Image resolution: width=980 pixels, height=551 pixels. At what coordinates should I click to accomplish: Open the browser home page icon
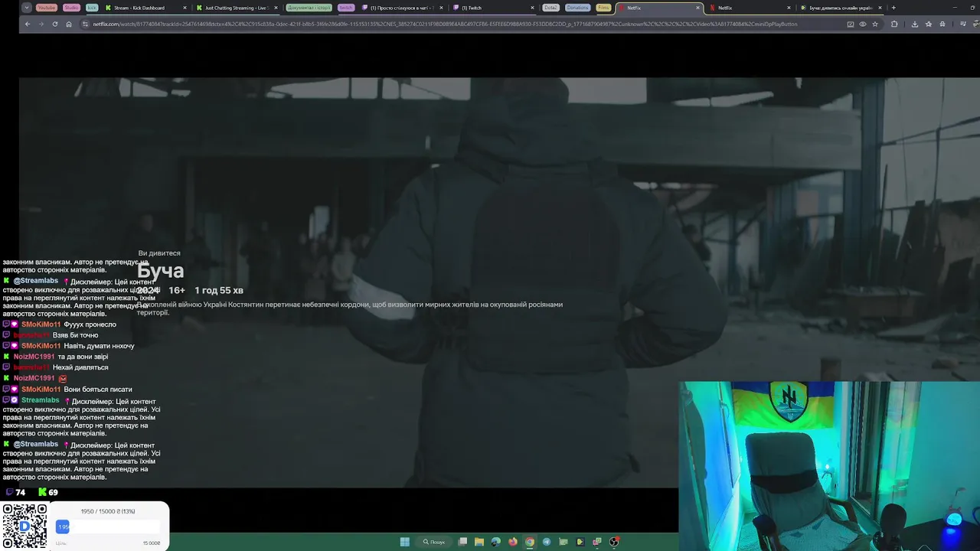coord(69,24)
